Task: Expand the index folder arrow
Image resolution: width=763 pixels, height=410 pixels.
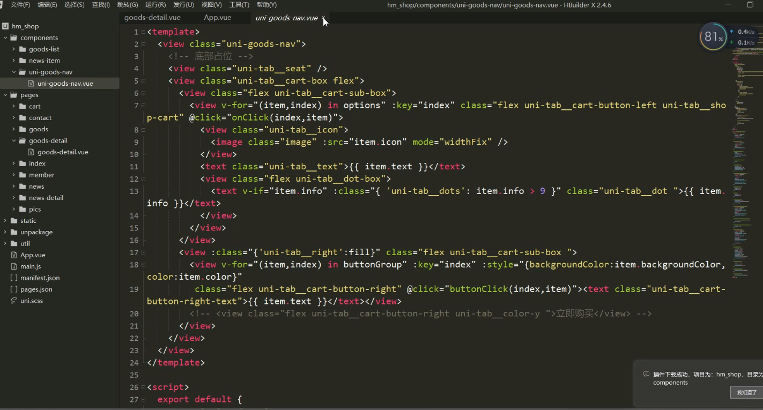Action: pyautogui.click(x=14, y=163)
